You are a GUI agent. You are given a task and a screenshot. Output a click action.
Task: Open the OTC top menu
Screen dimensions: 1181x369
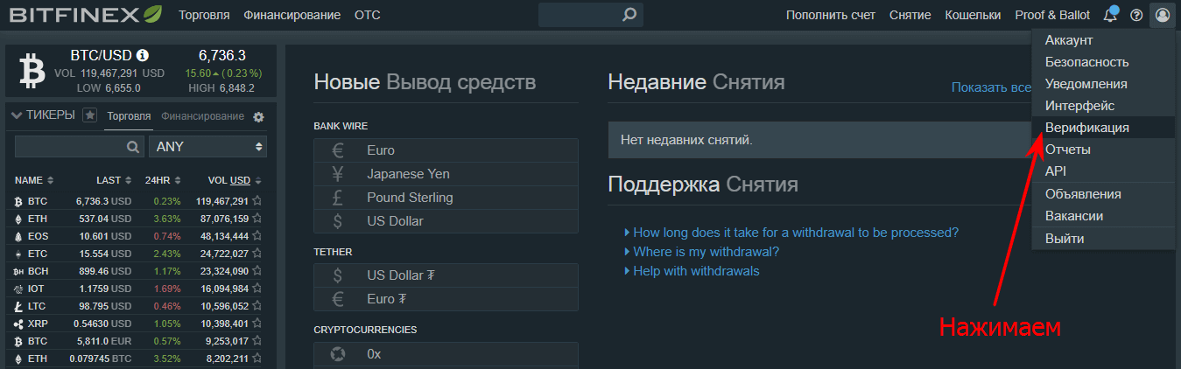368,16
